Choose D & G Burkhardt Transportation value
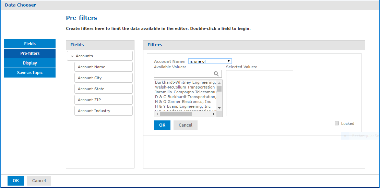Image resolution: width=380 pixels, height=188 pixels. (186, 97)
